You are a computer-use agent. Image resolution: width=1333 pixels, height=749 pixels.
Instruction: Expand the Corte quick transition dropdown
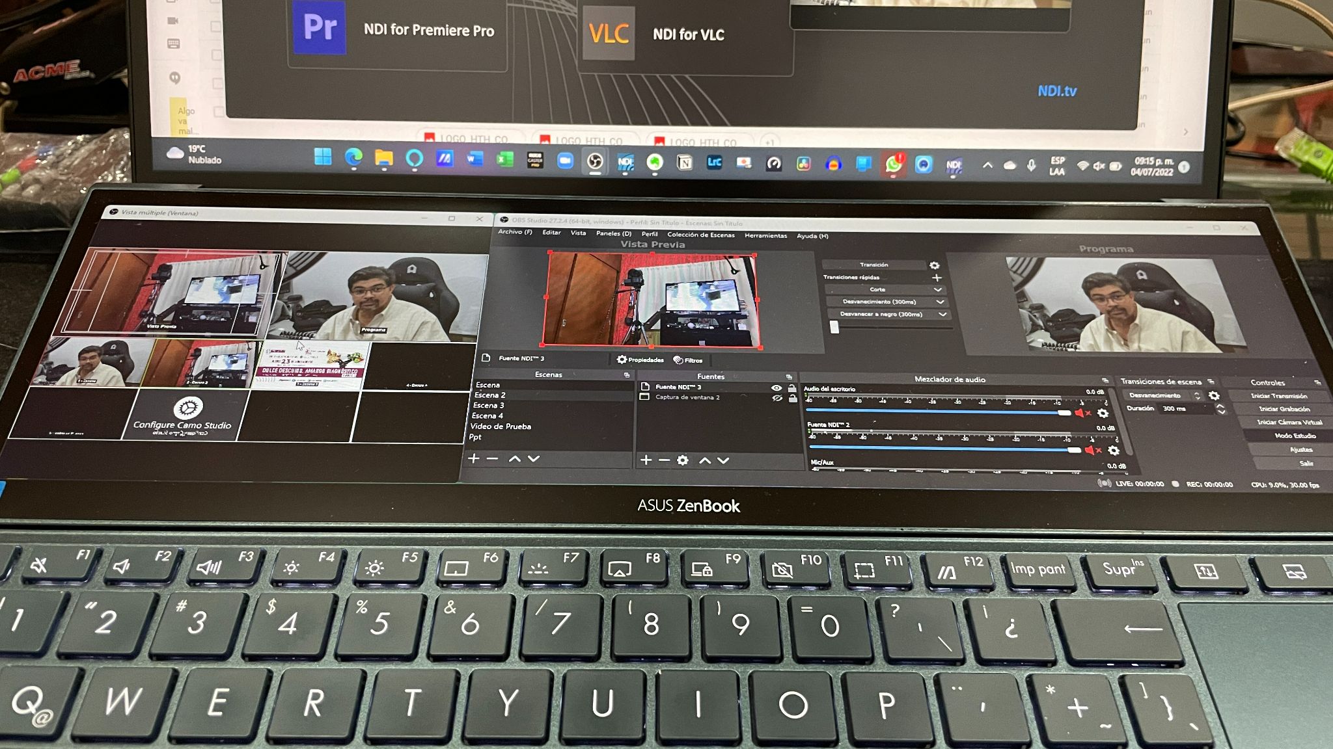point(938,290)
